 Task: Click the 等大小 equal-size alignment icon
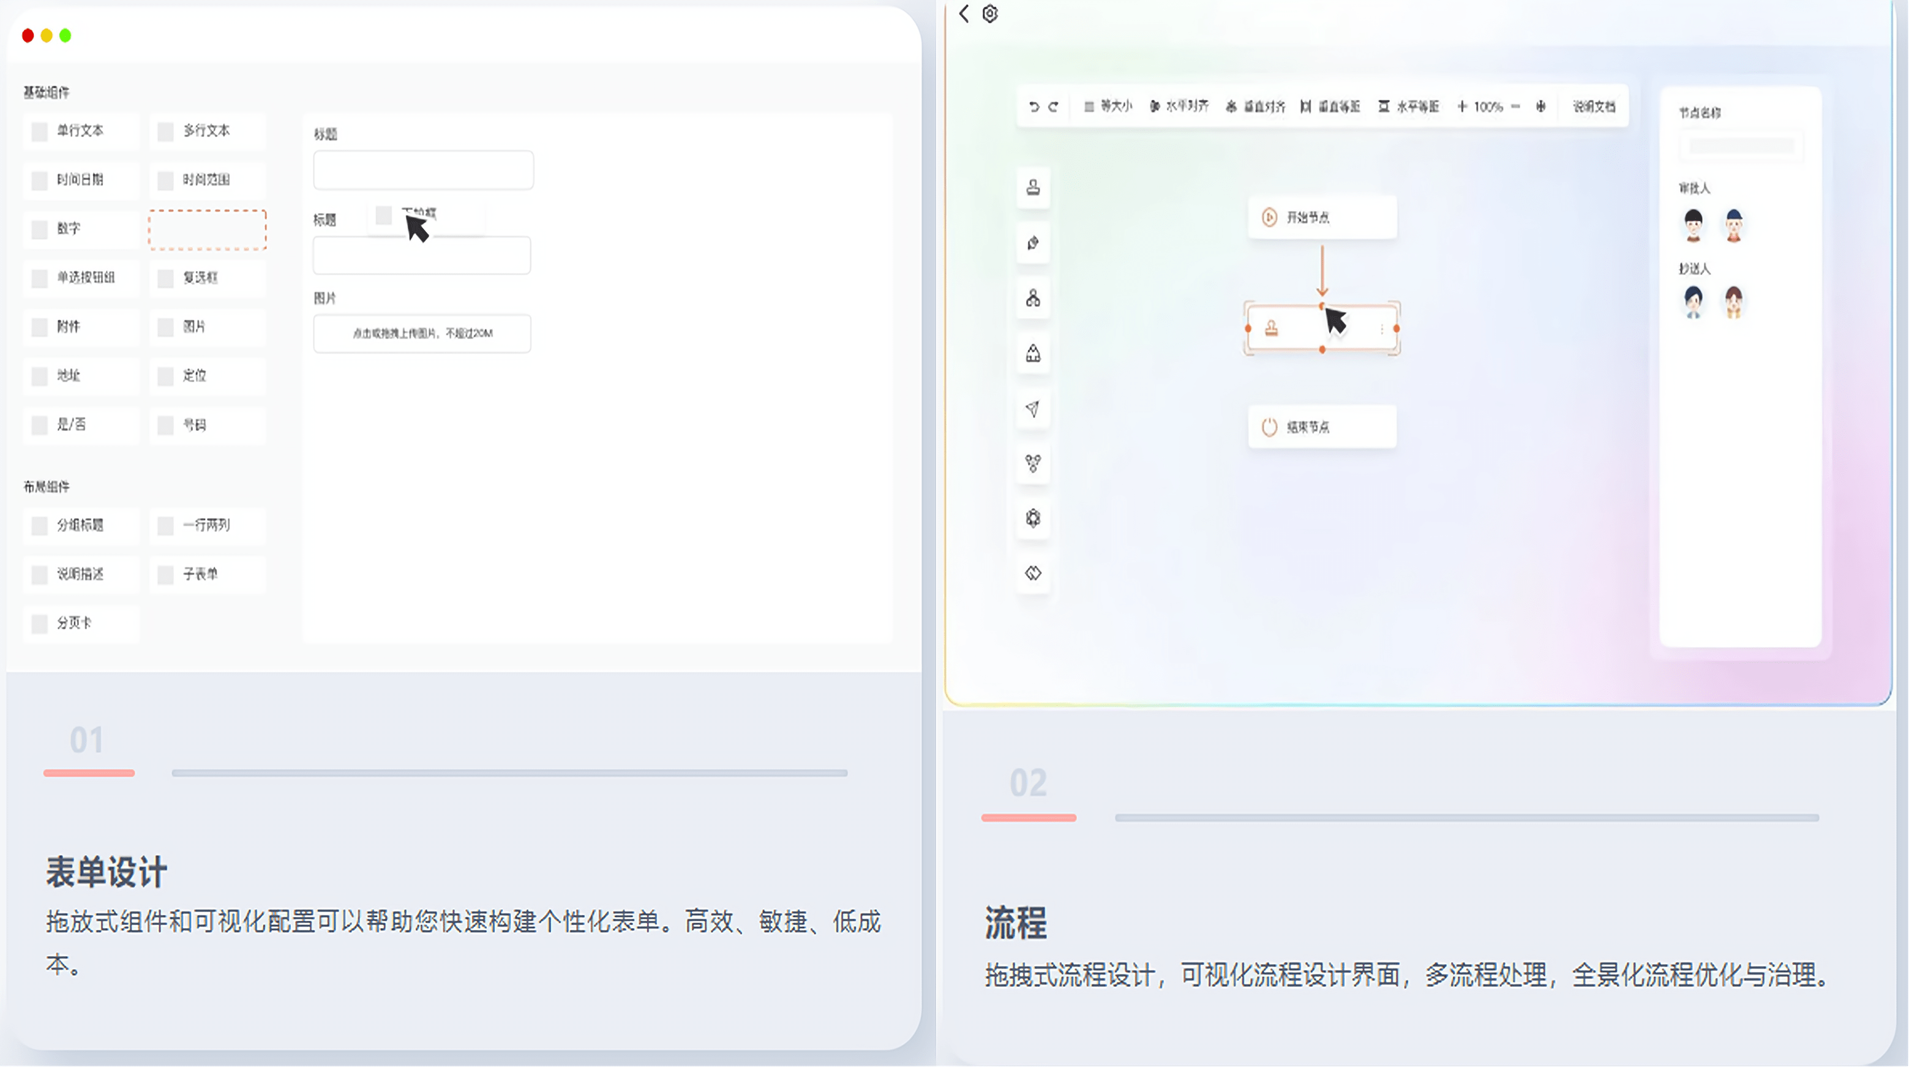pyautogui.click(x=1108, y=106)
